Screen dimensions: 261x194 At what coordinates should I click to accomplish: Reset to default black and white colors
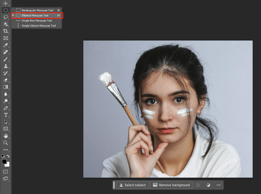click(3, 156)
